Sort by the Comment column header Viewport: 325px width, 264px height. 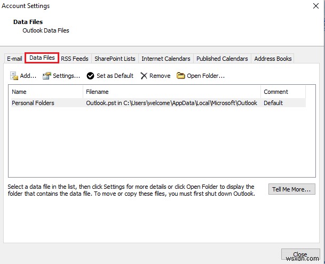(283, 92)
